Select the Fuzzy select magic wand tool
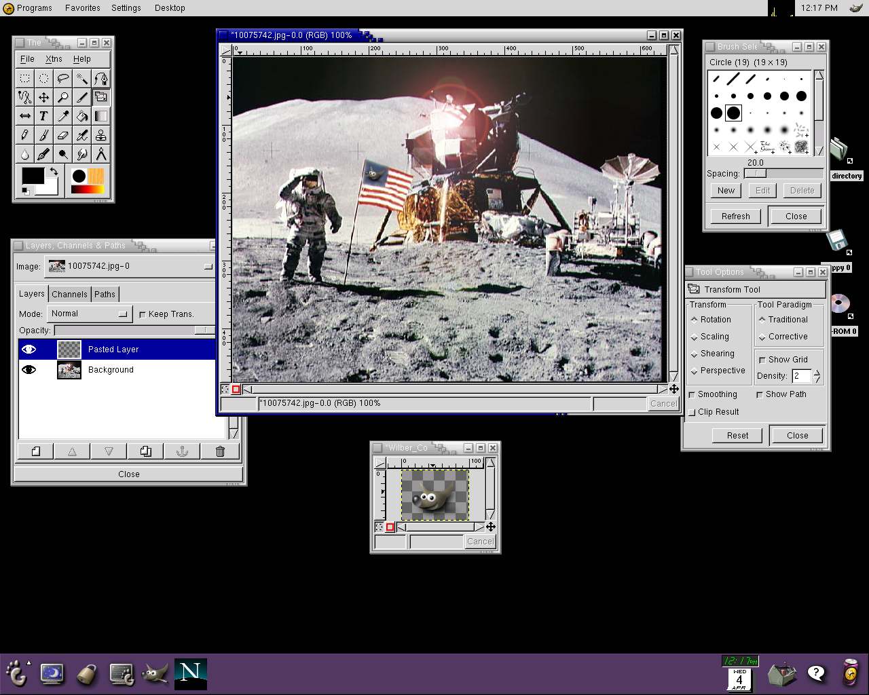Screen dimensions: 869x695 coord(81,78)
